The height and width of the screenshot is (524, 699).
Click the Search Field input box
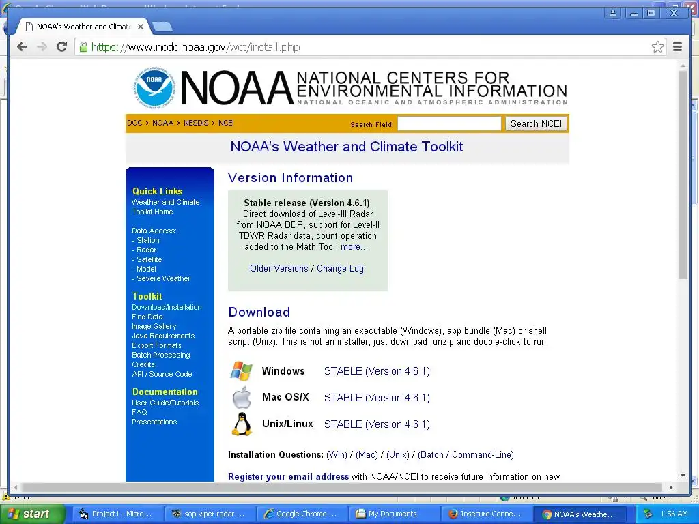(x=449, y=124)
